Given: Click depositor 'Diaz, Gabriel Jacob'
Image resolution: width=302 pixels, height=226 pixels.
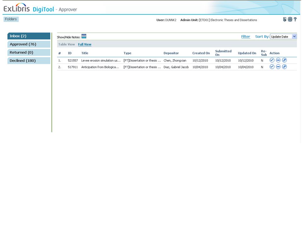Looking at the screenshot, I should tap(176, 67).
